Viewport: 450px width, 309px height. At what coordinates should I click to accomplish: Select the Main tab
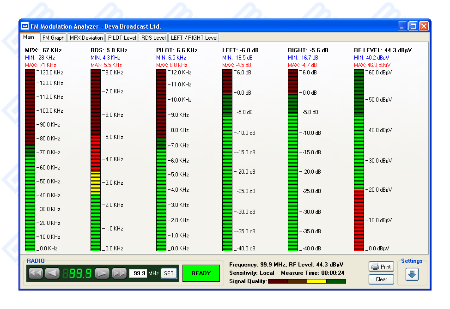click(x=29, y=37)
